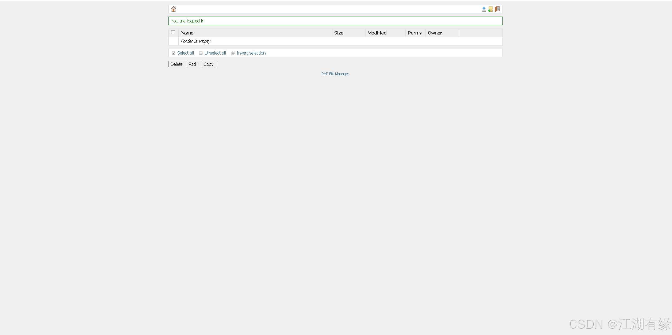Click the Owner column header

435,33
